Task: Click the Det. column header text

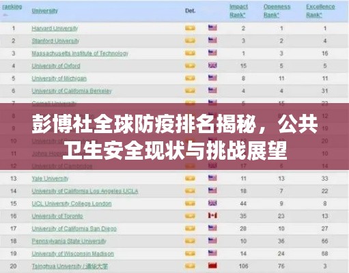Action: click(190, 11)
